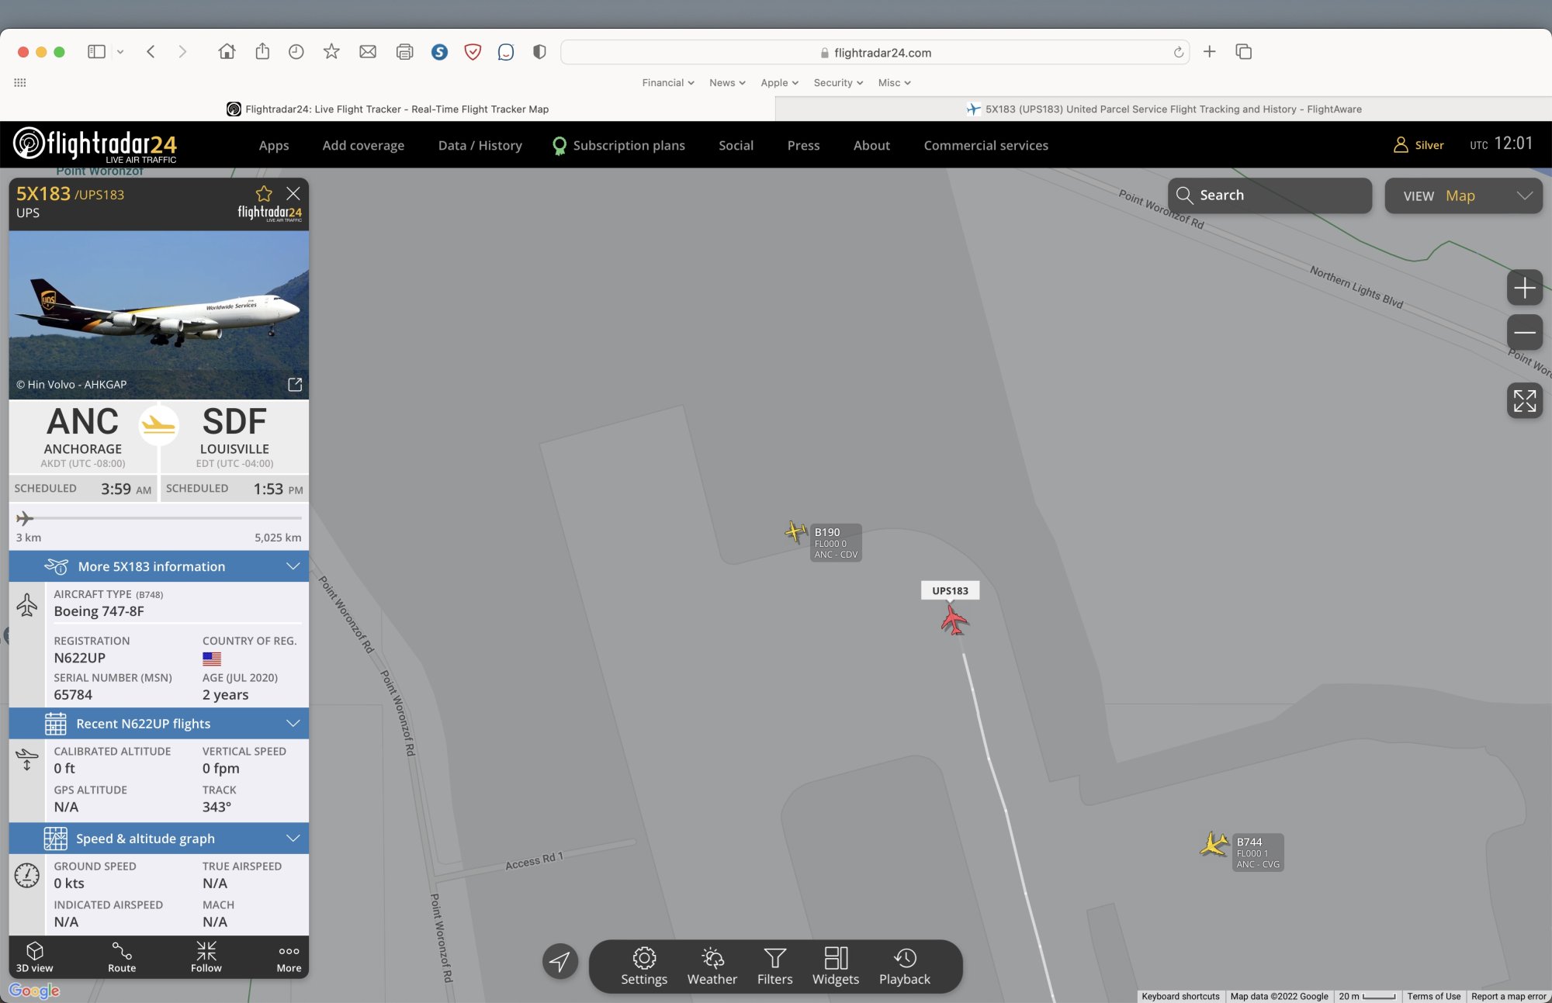Open the Data / History menu

(480, 145)
